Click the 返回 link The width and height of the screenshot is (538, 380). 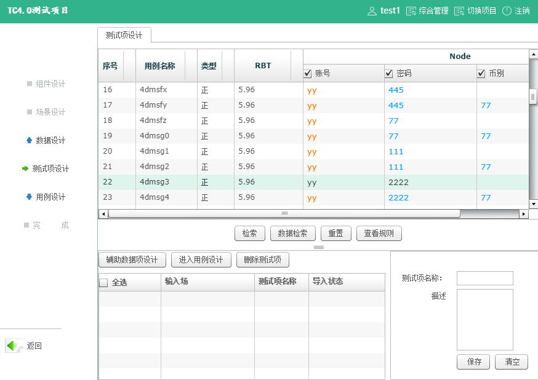click(34, 346)
